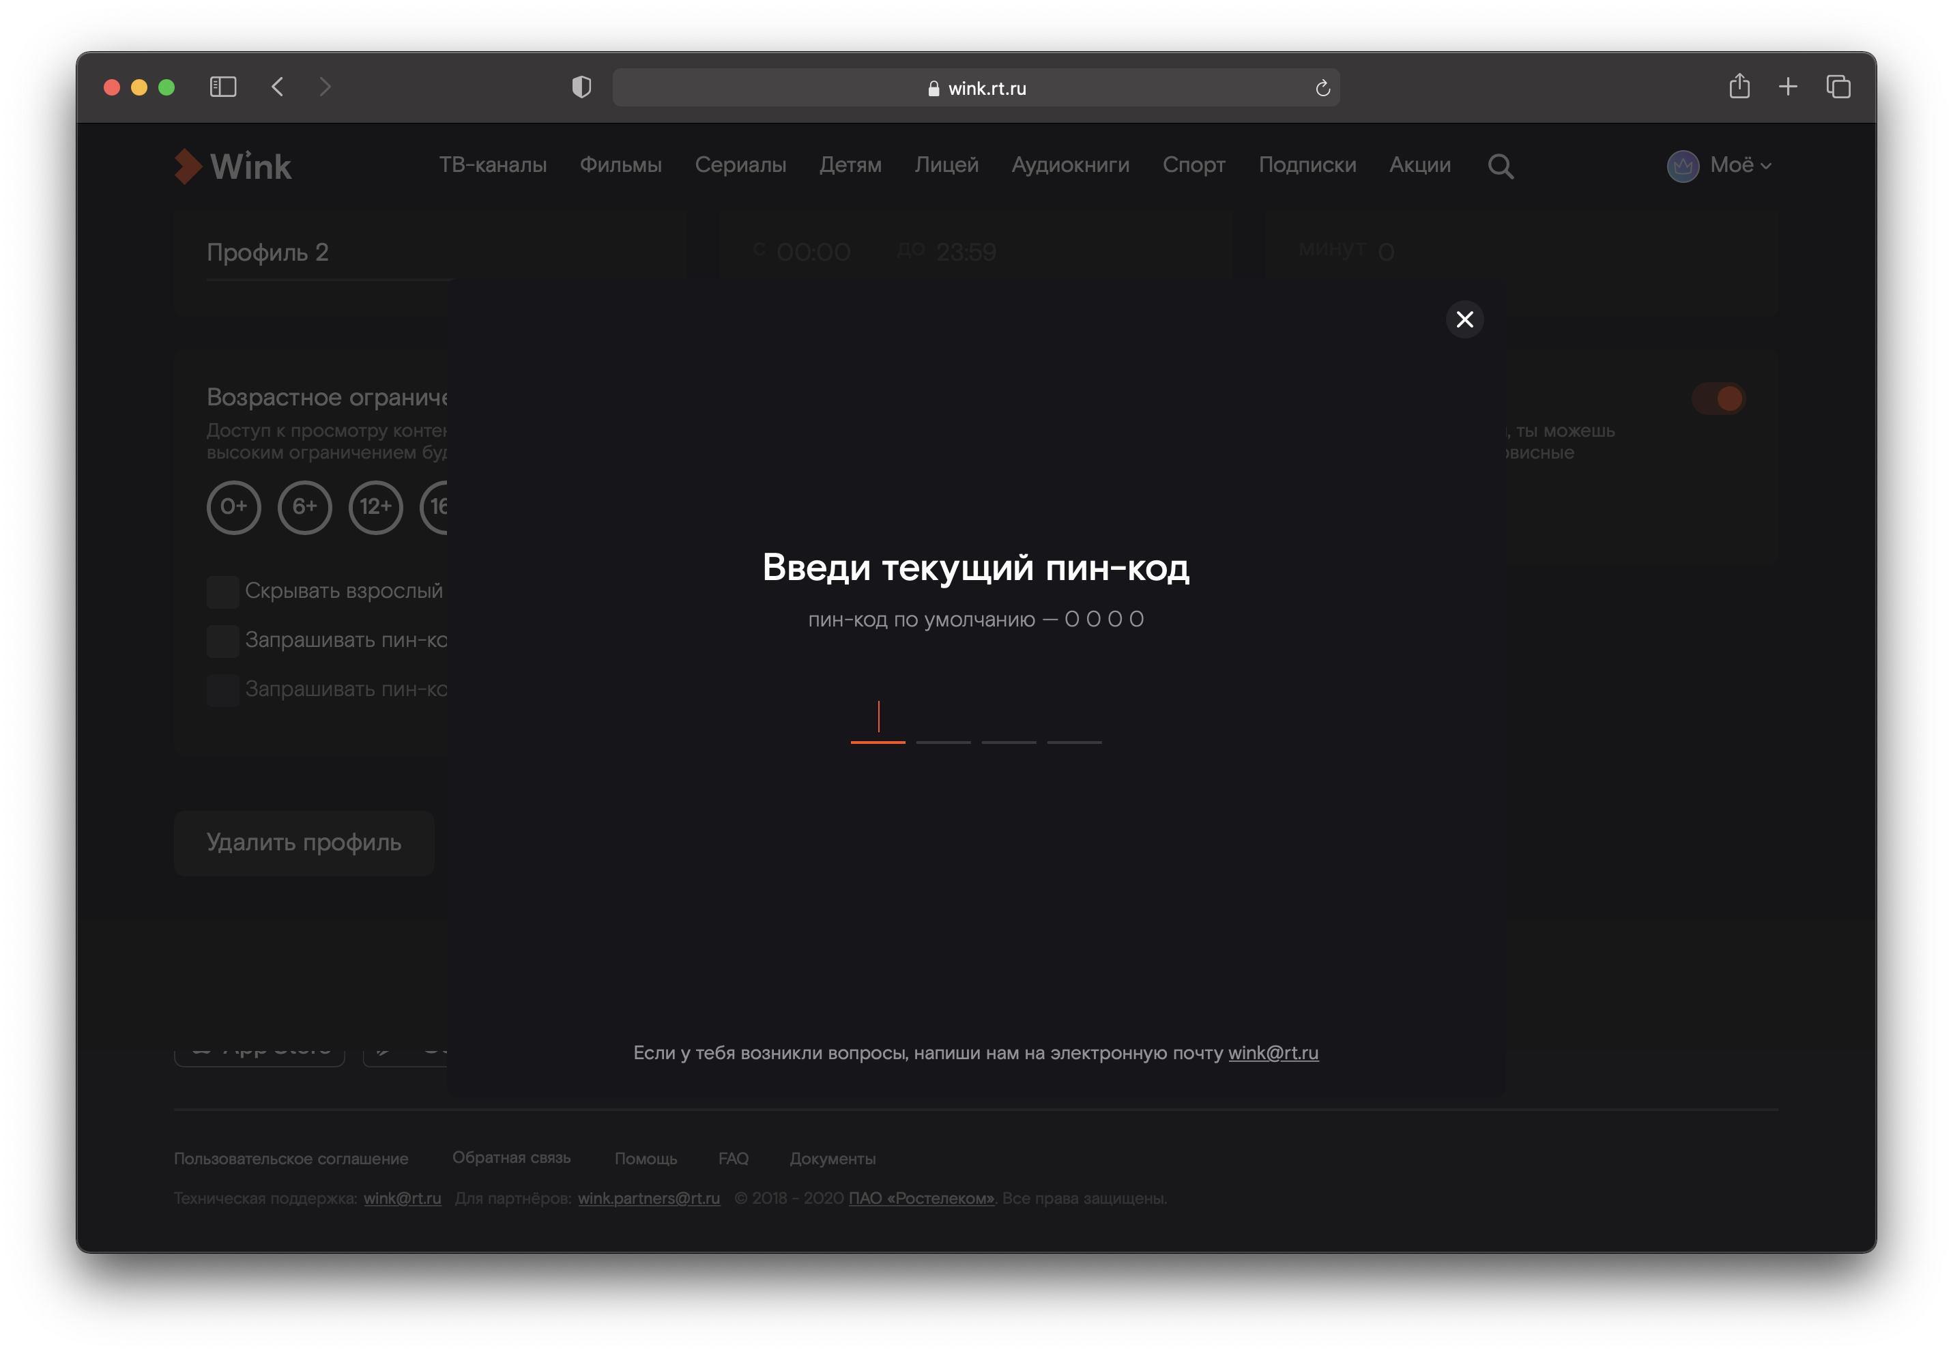Select the 0+ age rating circle
This screenshot has width=1953, height=1354.
click(x=234, y=507)
